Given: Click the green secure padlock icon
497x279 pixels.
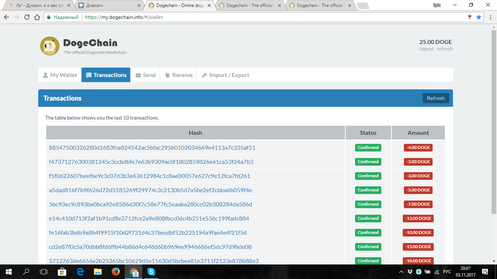Looking at the screenshot, I should pyautogui.click(x=49, y=17).
